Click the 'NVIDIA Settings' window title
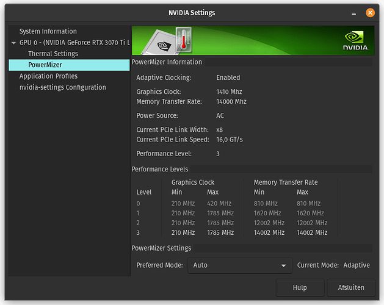This screenshot has height=305, width=384. pos(192,13)
